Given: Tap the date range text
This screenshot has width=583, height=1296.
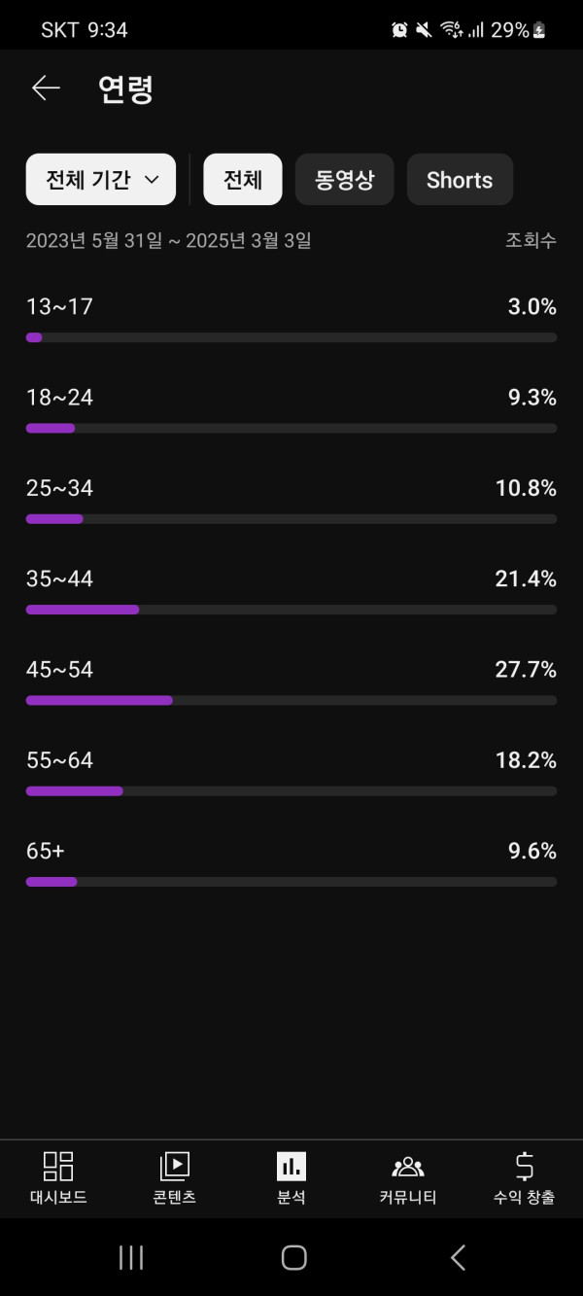Looking at the screenshot, I should pos(168,241).
